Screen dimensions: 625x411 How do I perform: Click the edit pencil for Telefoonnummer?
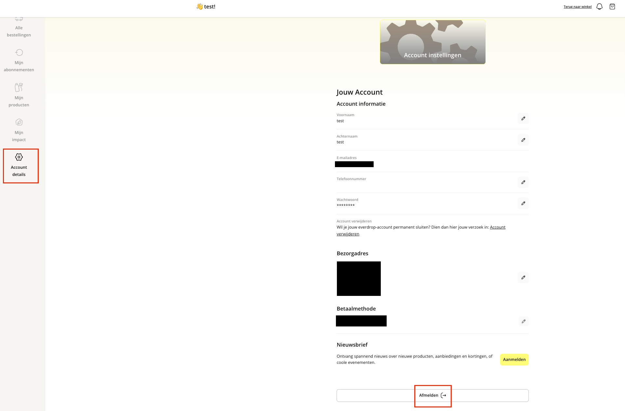523,182
